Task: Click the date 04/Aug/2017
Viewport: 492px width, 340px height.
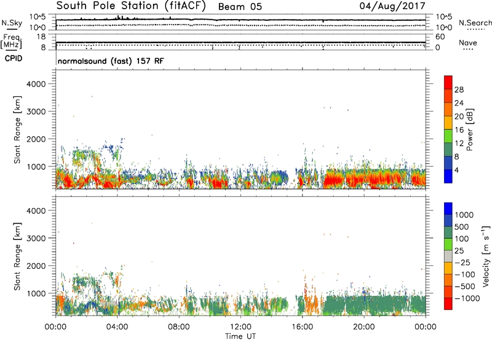Action: point(392,6)
